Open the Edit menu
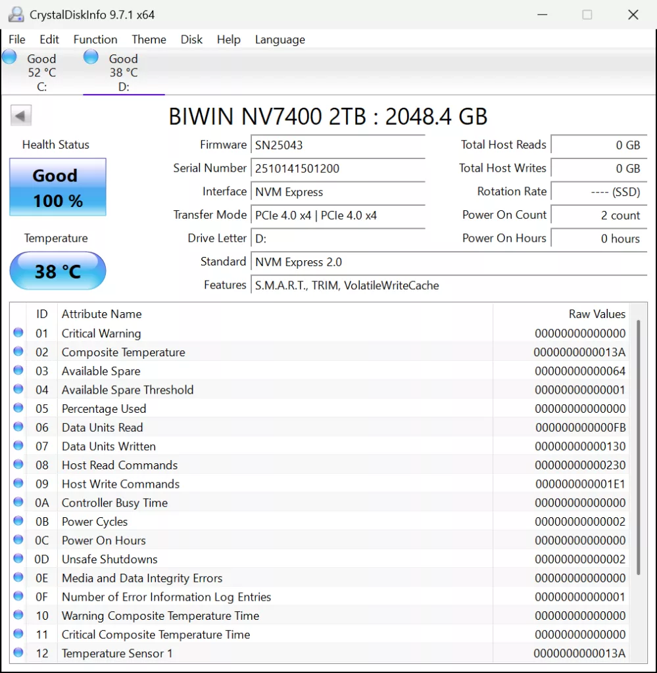 click(49, 39)
